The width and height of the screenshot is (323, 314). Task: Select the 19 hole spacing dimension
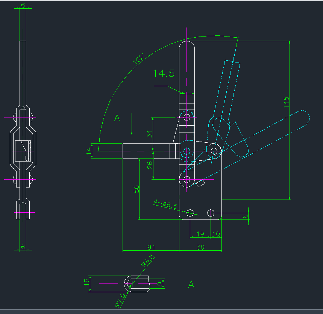pos(200,234)
